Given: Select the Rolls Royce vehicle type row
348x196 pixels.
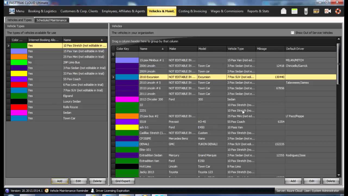Looking at the screenshot, I should click(57, 107).
